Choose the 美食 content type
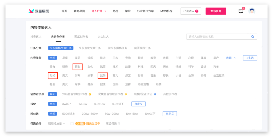The height and width of the screenshot is (138, 273). (52, 67)
